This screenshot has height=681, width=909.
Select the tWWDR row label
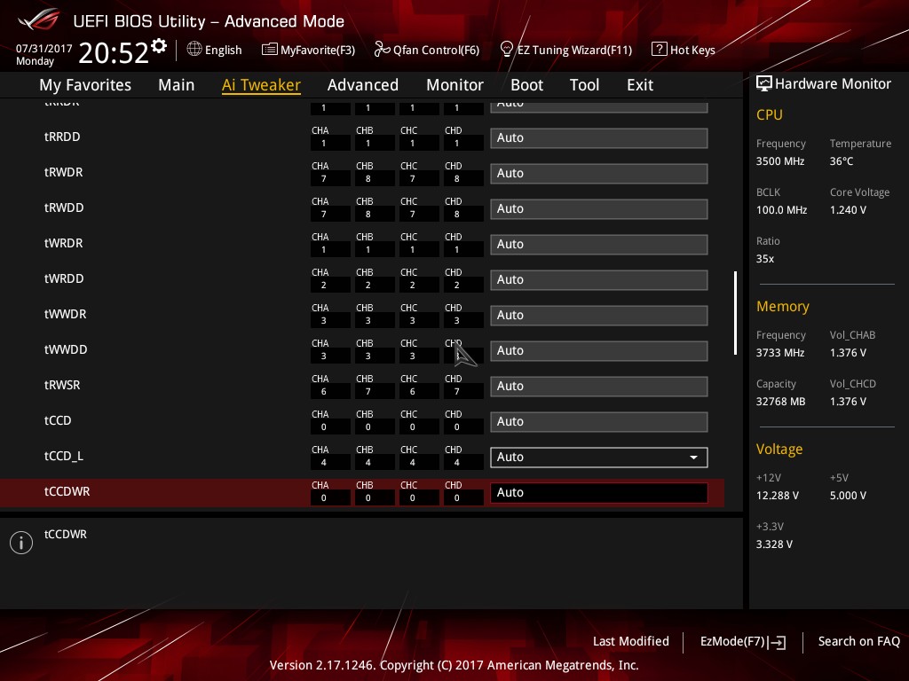(x=65, y=314)
